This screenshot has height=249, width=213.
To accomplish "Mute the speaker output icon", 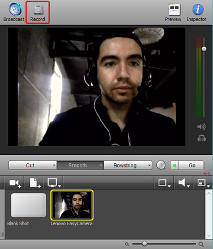I will tap(201, 126).
